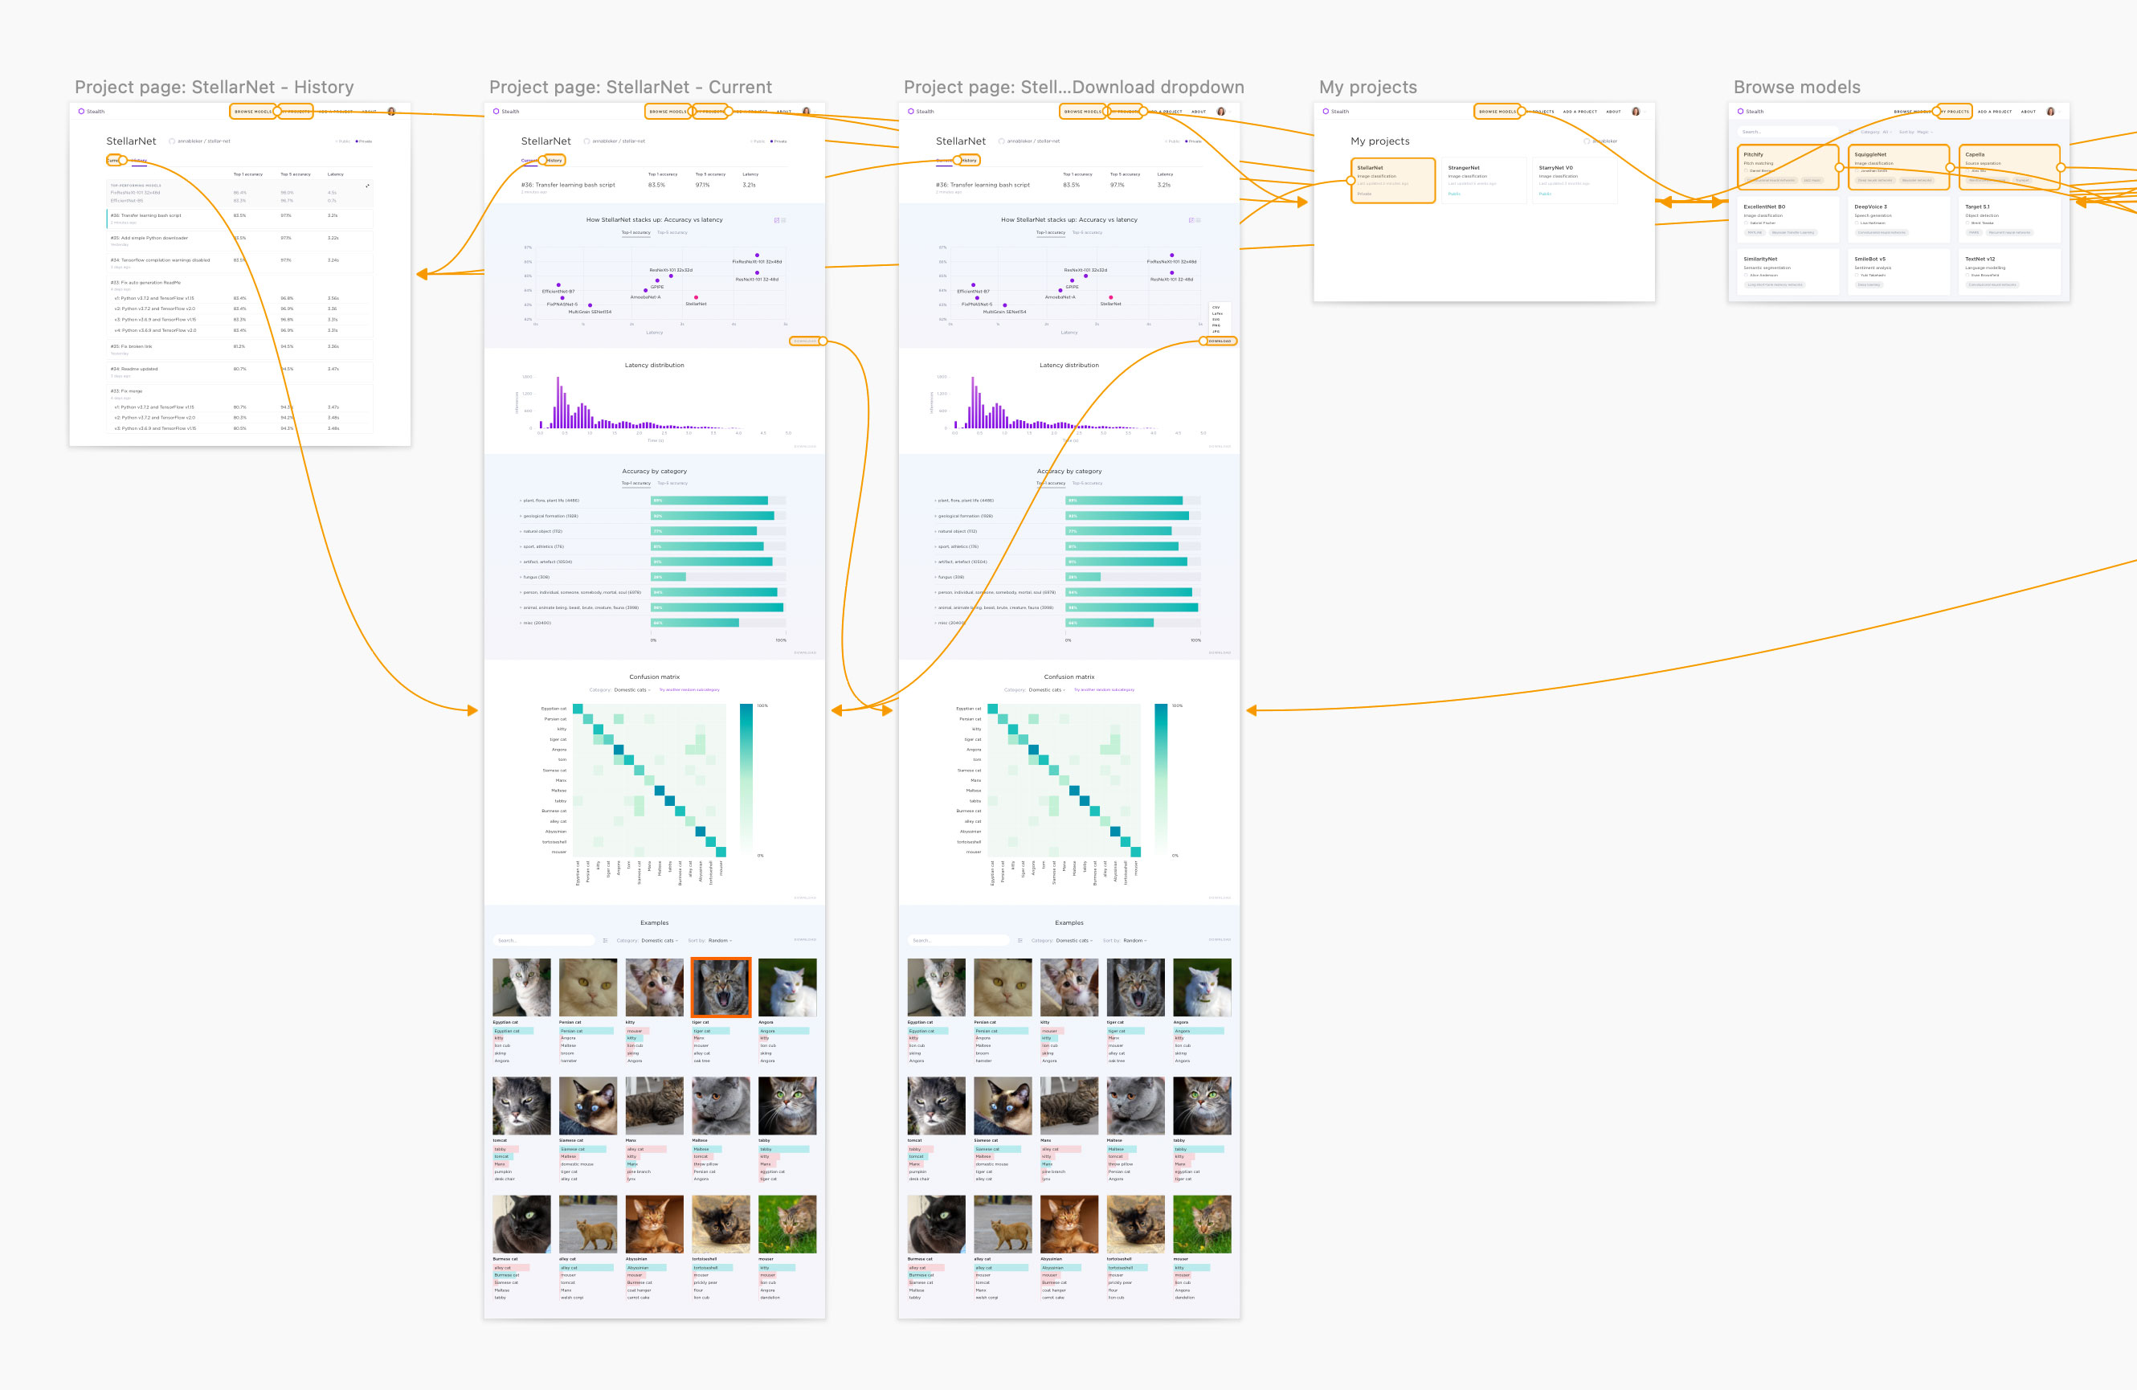Select Public visibility option in Current frame
Image resolution: width=2137 pixels, height=1390 pixels.
click(x=758, y=141)
